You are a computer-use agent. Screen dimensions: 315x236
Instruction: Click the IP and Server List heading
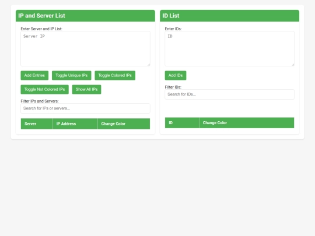pyautogui.click(x=41, y=16)
